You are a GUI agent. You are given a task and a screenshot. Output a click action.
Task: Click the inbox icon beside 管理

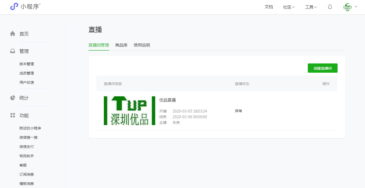[x=13, y=51]
